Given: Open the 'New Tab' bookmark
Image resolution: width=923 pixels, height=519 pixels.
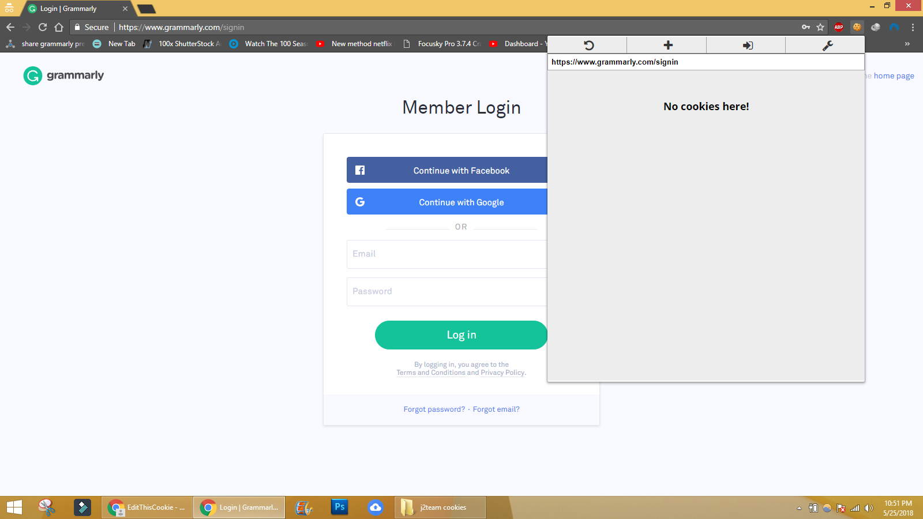Looking at the screenshot, I should pos(114,44).
